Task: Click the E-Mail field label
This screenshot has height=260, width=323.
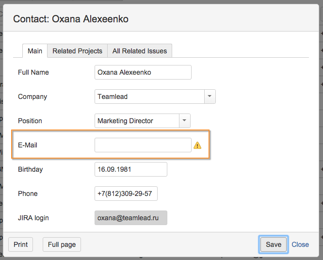Action: (28, 145)
